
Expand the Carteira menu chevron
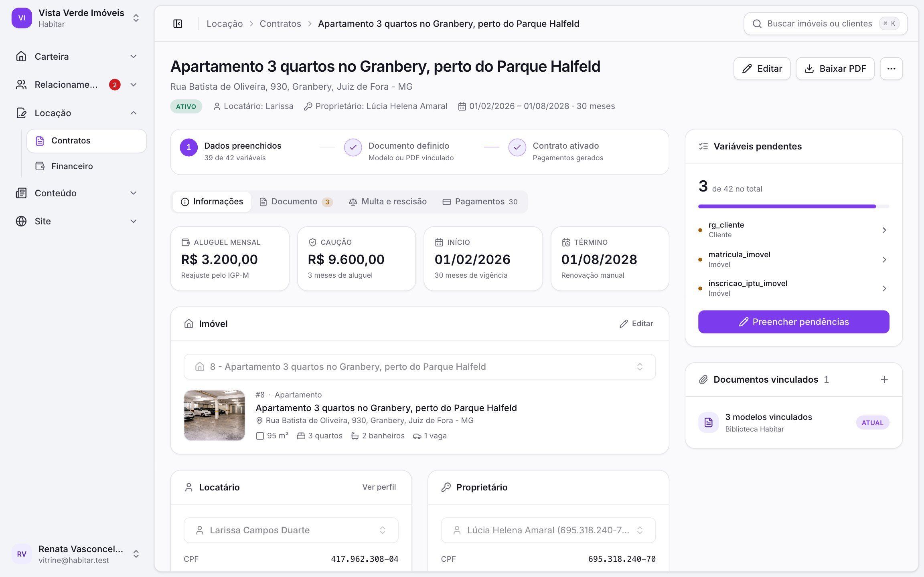[134, 56]
